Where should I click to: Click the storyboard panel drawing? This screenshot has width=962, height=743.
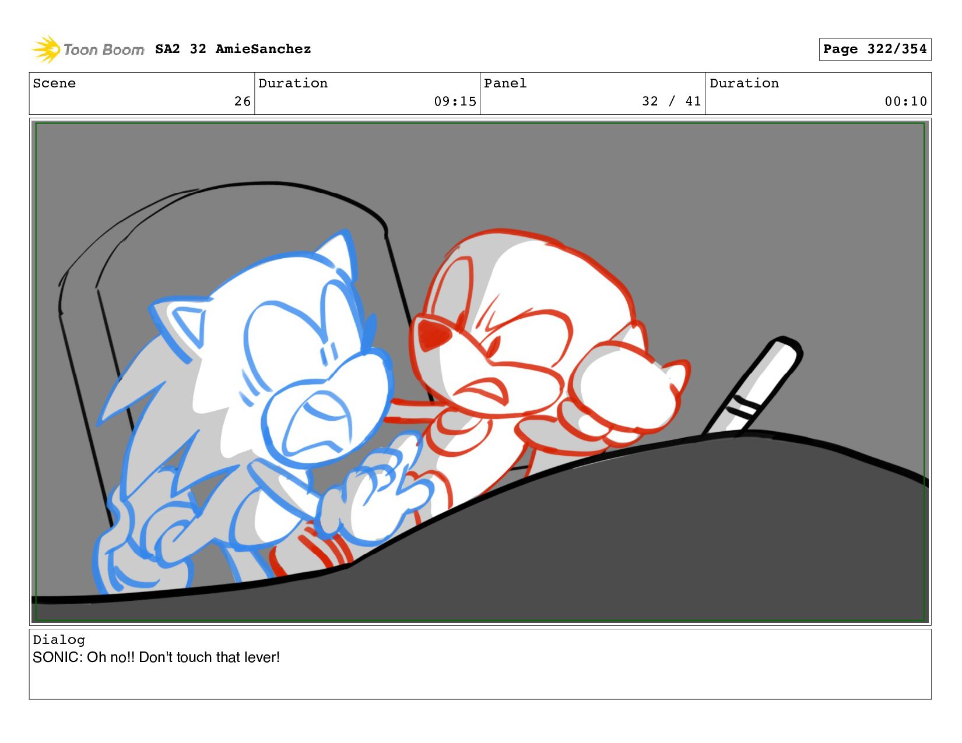click(x=480, y=372)
